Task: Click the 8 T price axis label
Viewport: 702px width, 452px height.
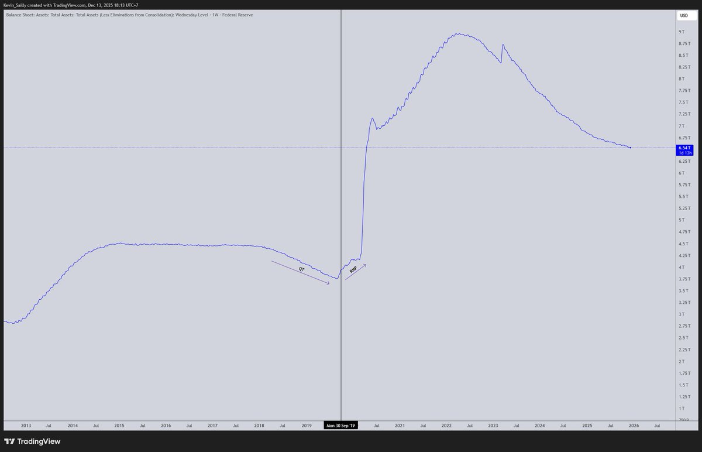Action: click(x=682, y=78)
